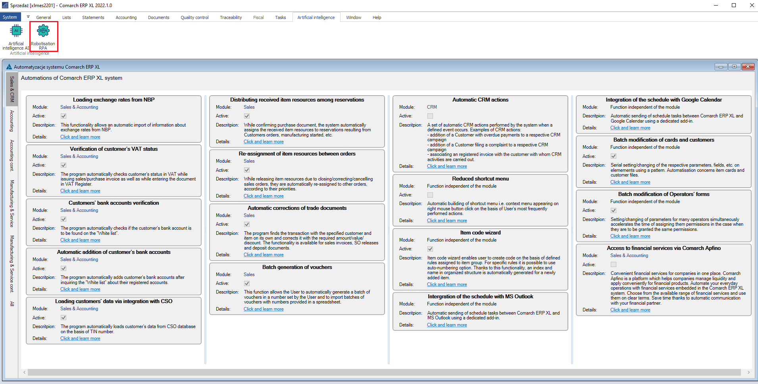758x384 pixels.
Task: Open the Robotisation RPA ribbon icon
Action: [43, 37]
